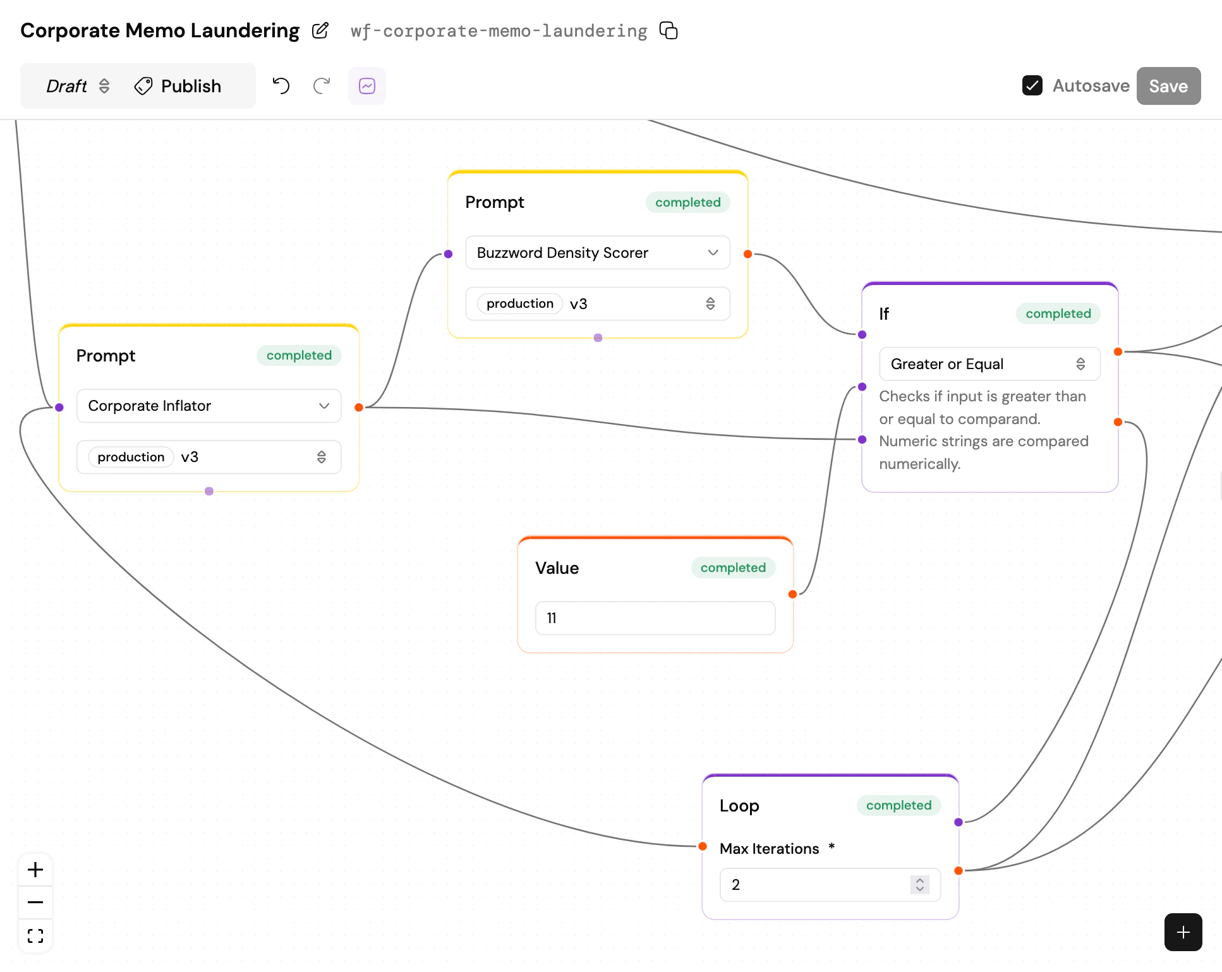Add a new node with black plus button

pyautogui.click(x=1183, y=932)
